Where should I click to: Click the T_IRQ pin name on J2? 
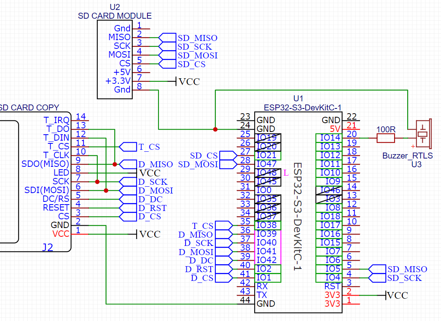(56, 120)
